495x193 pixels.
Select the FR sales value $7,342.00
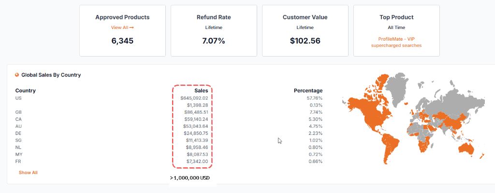coord(197,162)
